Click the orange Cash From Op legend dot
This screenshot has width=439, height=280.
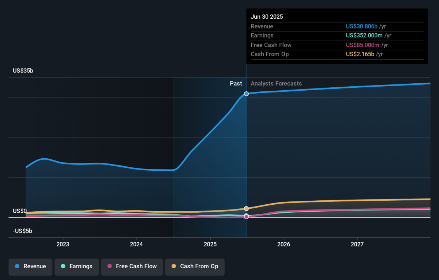click(174, 266)
